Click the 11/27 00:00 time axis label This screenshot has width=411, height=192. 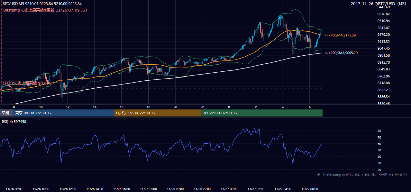(x=229, y=189)
